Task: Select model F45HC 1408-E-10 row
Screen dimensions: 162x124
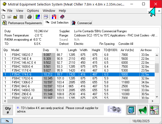Action: [x=79, y=90]
